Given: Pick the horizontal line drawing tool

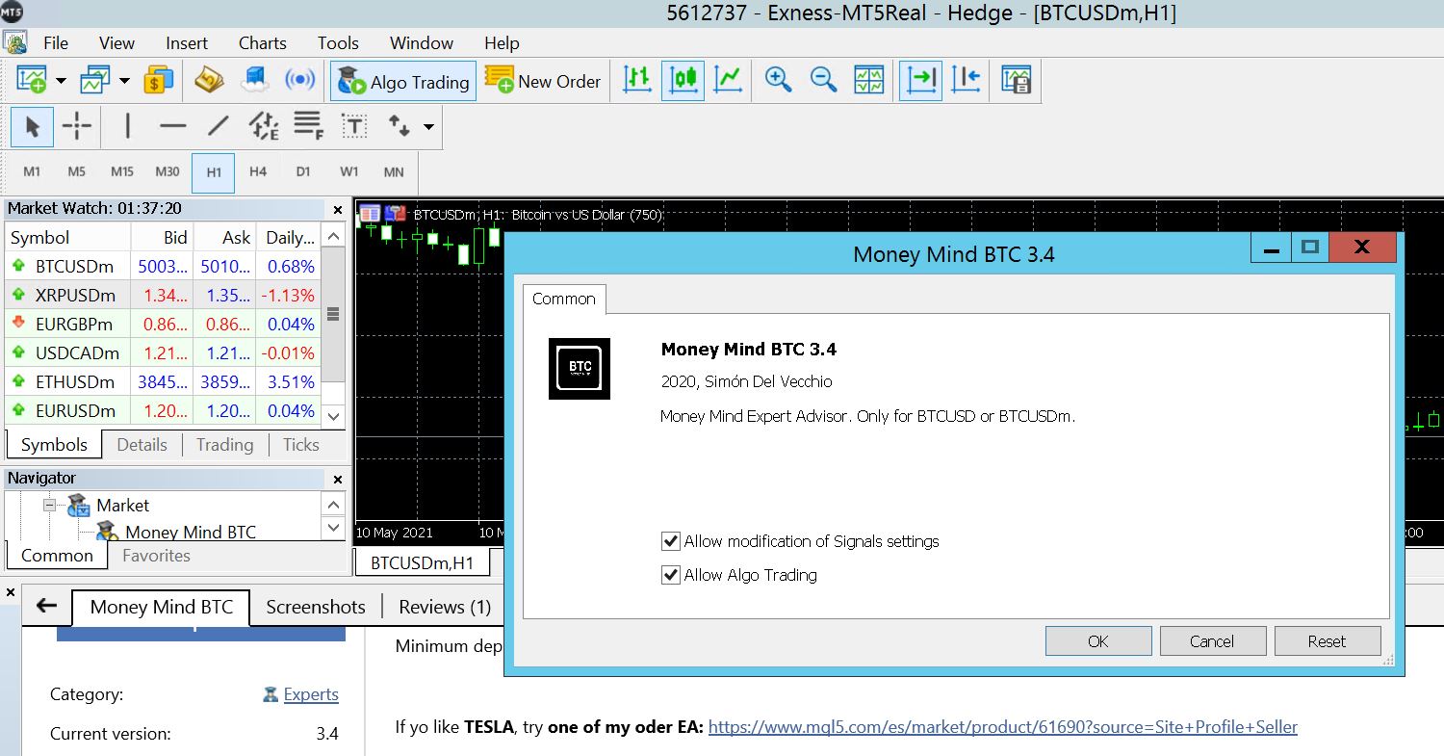Looking at the screenshot, I should tap(173, 127).
